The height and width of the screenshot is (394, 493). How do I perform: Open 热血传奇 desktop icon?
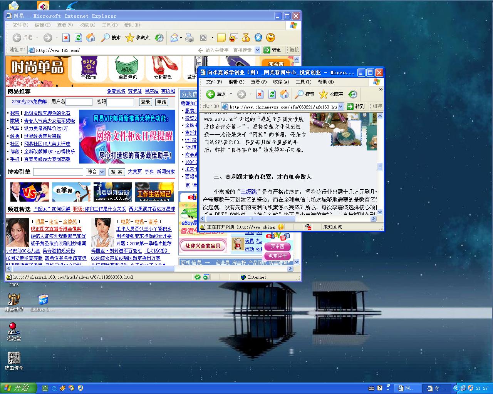(14, 361)
